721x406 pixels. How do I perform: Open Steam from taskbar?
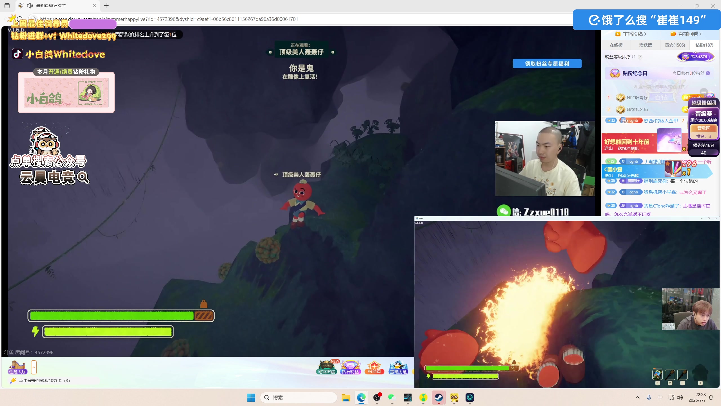[x=439, y=398]
